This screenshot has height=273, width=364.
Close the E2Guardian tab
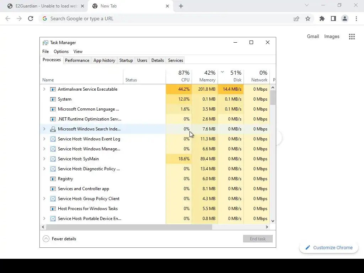click(82, 6)
